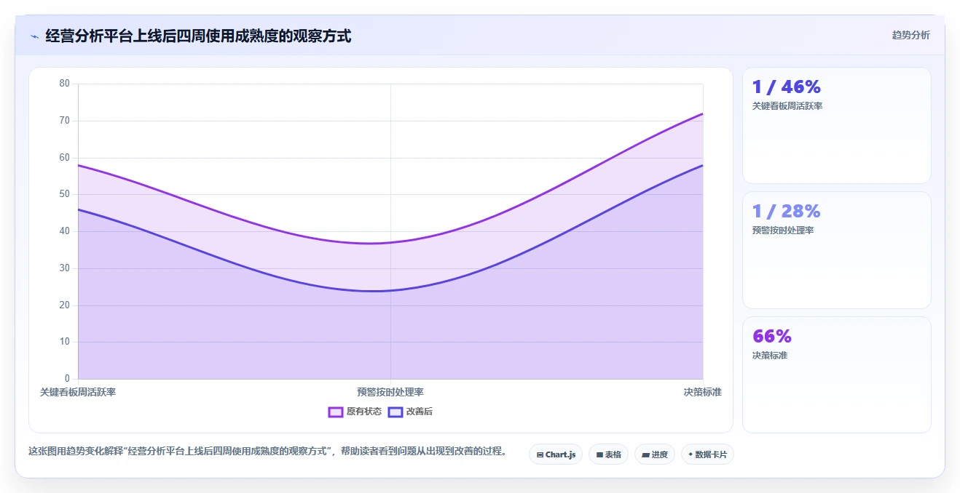960x493 pixels.
Task: Click the 数据卡片 tag icon
Action: [691, 454]
